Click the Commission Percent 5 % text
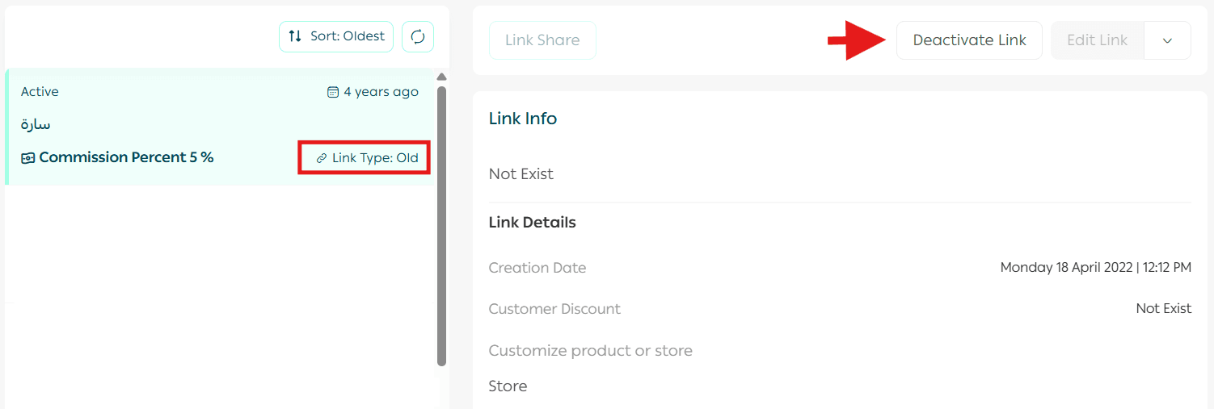Image resolution: width=1214 pixels, height=409 pixels. tap(126, 157)
